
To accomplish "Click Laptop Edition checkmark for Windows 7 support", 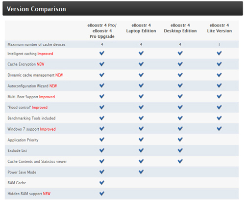I will (x=141, y=129).
